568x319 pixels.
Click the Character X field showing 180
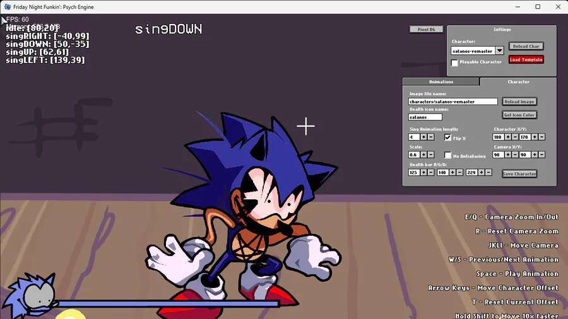tap(499, 137)
